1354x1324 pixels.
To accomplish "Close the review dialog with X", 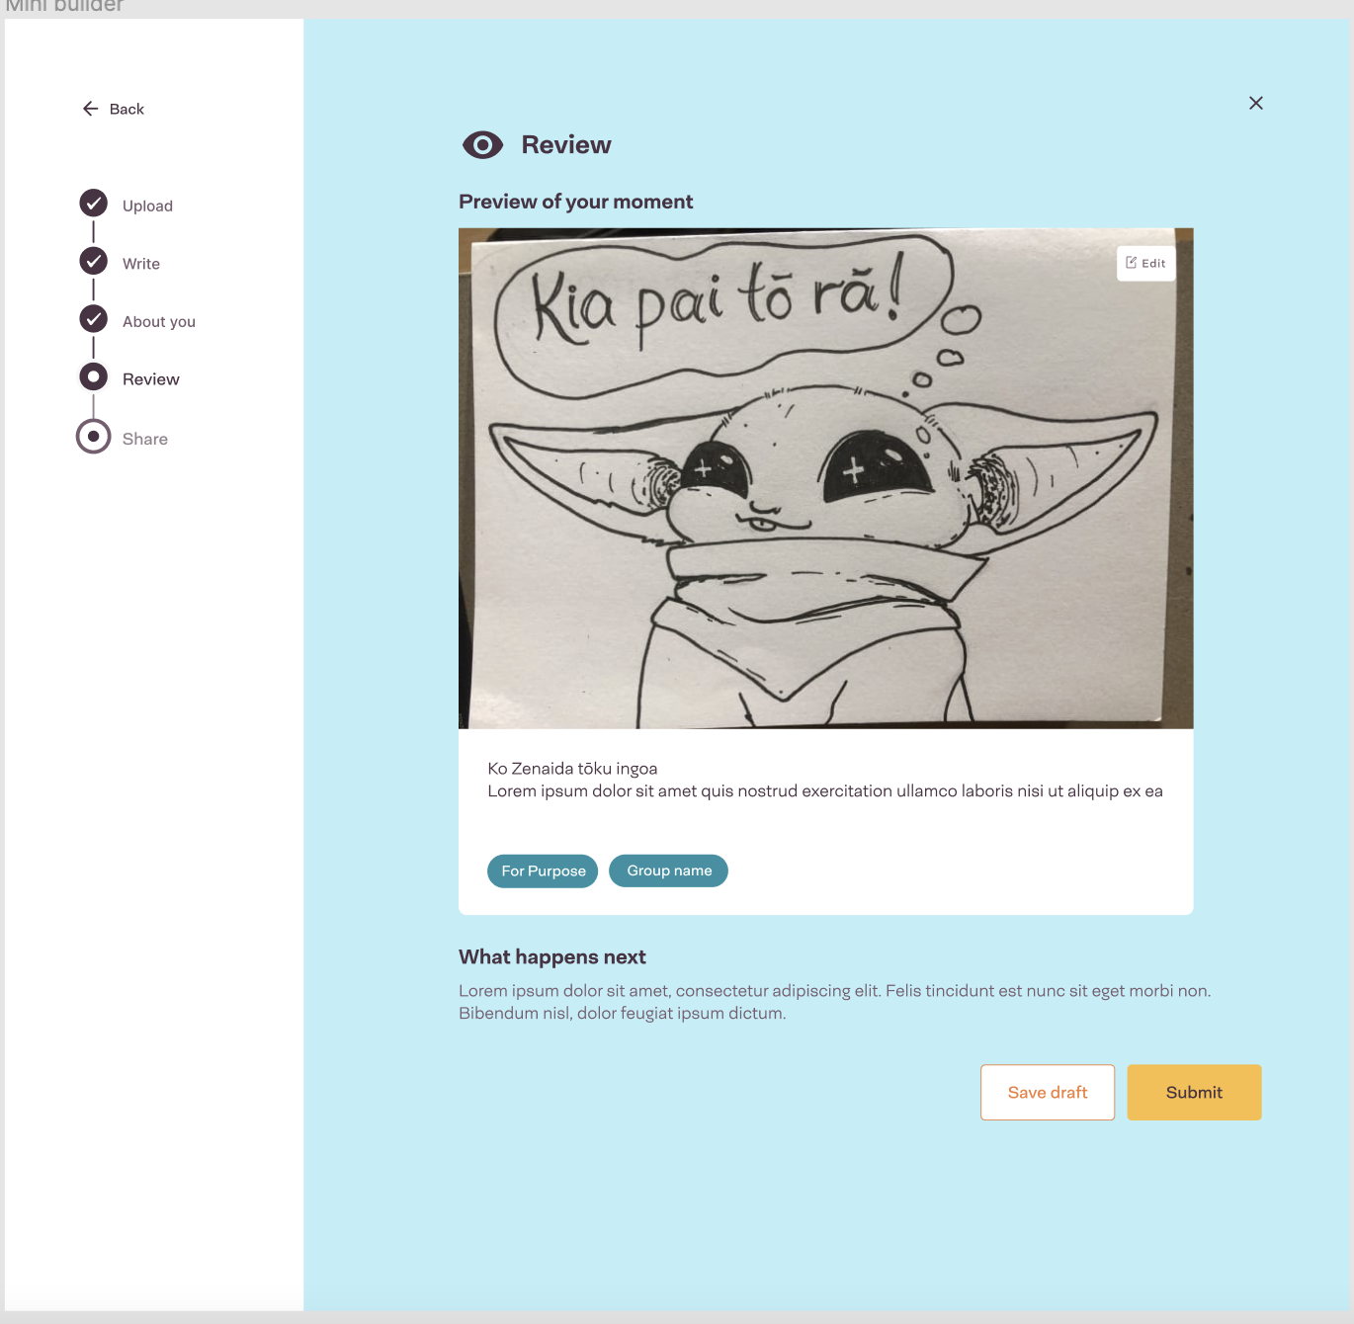I will pos(1255,104).
